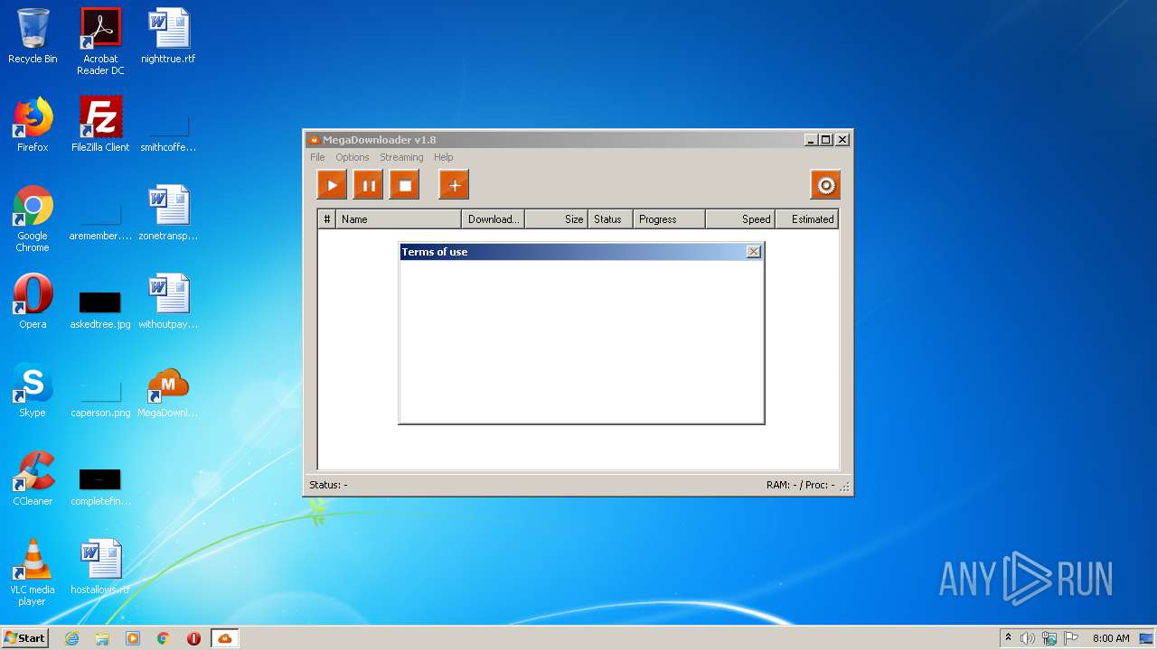Minimize the MegaDownloader window
This screenshot has width=1157, height=650.
pos(811,140)
